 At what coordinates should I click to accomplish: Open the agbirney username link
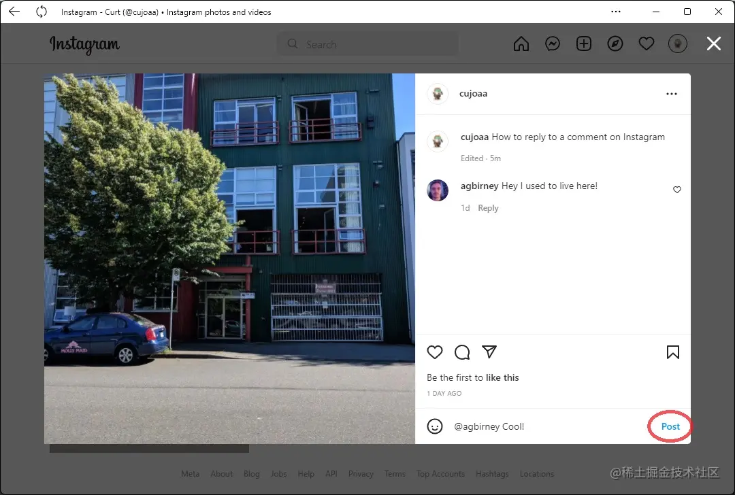coord(480,186)
